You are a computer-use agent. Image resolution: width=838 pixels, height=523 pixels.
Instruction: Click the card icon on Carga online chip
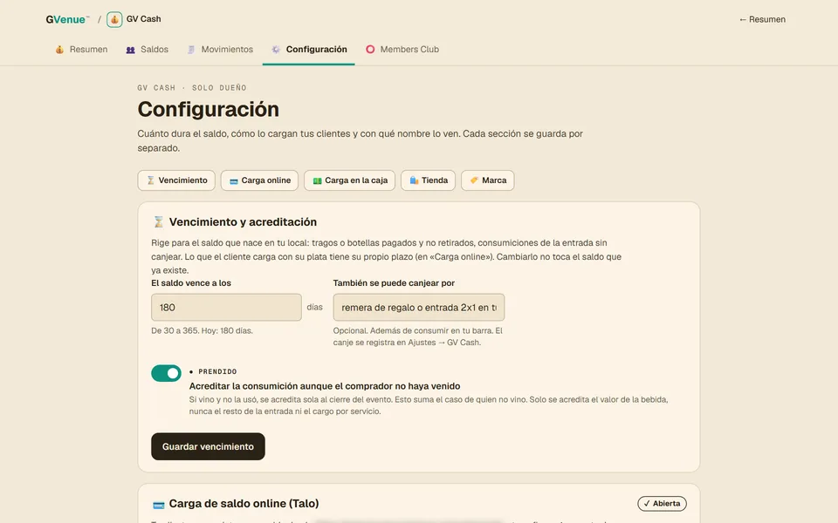(x=234, y=181)
